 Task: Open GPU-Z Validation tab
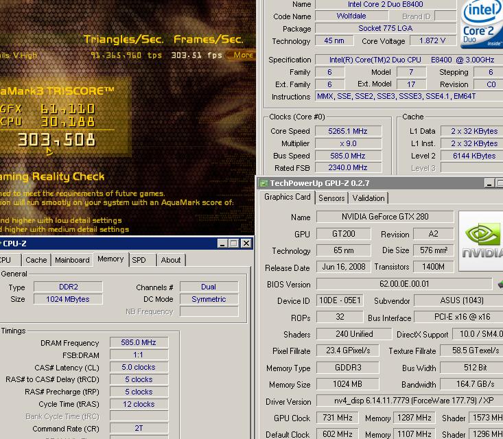tap(369, 198)
